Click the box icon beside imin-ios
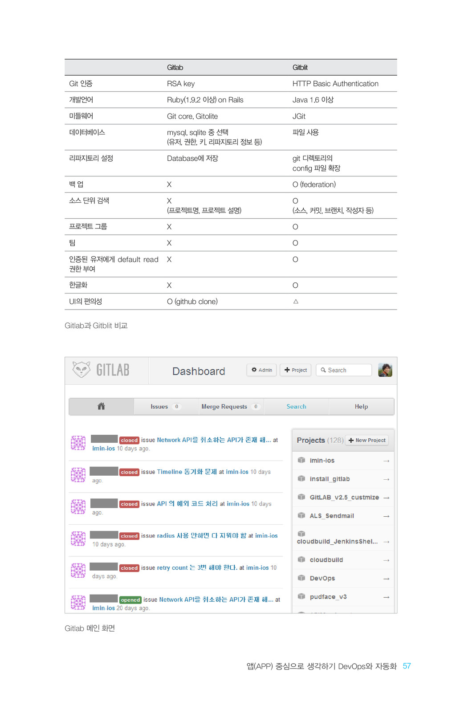Screen dimensions: 456x706 301,460
